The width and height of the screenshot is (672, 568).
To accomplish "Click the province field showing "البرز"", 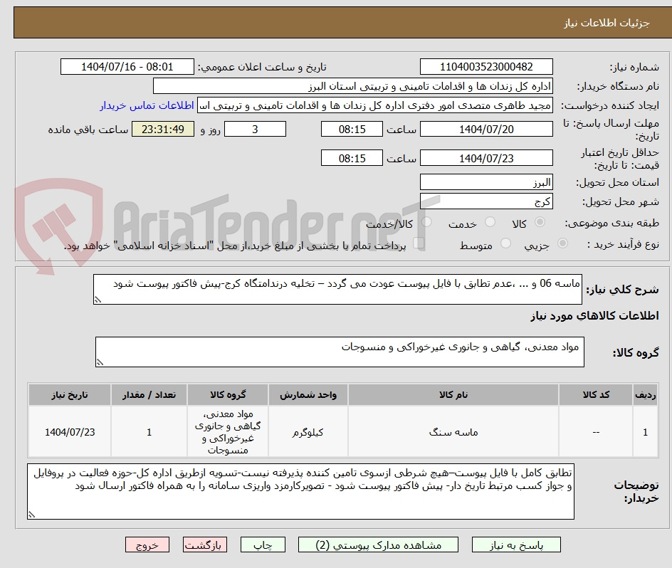I will [x=487, y=182].
